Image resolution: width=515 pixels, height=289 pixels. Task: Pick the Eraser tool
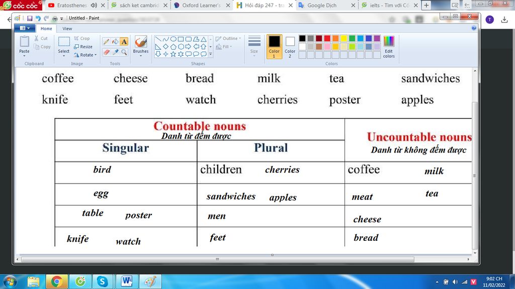(x=106, y=52)
